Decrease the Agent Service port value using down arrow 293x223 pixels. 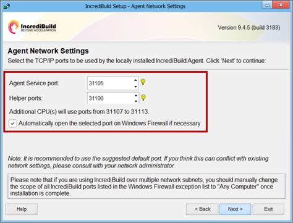135,86
